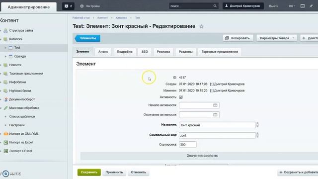Open the notifications counter icon
The image size is (318, 179).
68,6
